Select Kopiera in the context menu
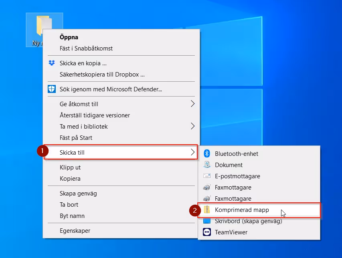342x258 pixels. click(121, 179)
